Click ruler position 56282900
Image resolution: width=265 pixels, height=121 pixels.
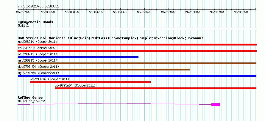24,12
